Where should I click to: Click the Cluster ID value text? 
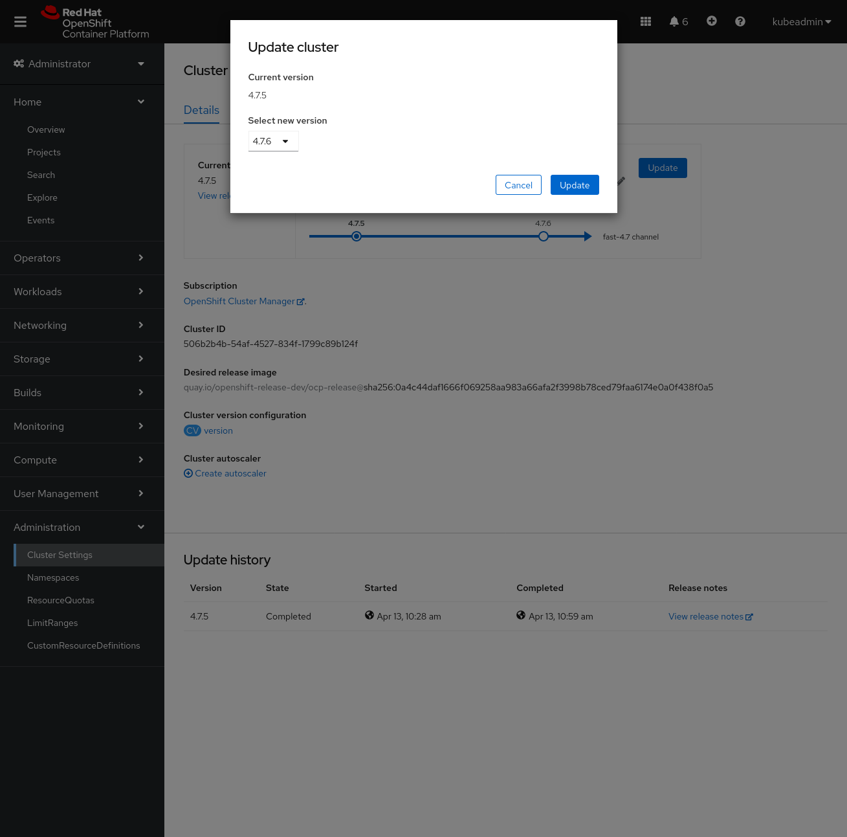(270, 344)
